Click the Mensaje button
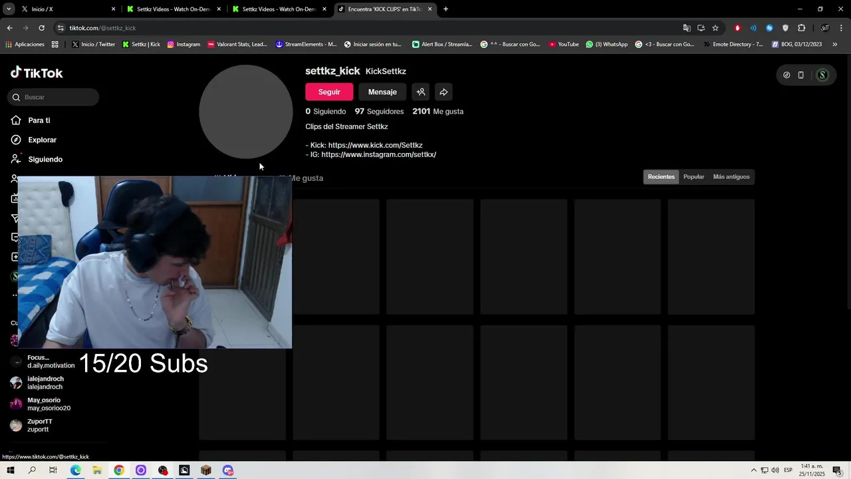Screen dimensions: 851x479 tap(382, 92)
